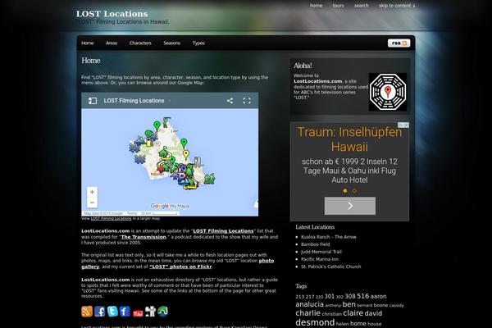Click the 'Traum: Inselhüpfen Hawaii' ad headline
Screen dimensions: 492x328
click(349, 139)
